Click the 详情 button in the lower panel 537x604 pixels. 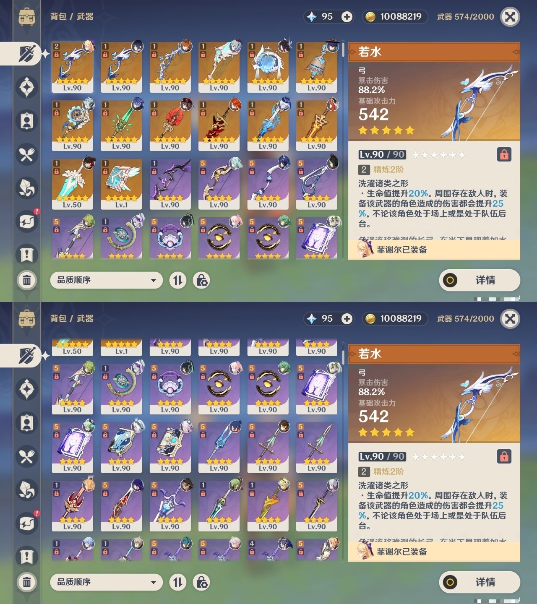tap(480, 582)
